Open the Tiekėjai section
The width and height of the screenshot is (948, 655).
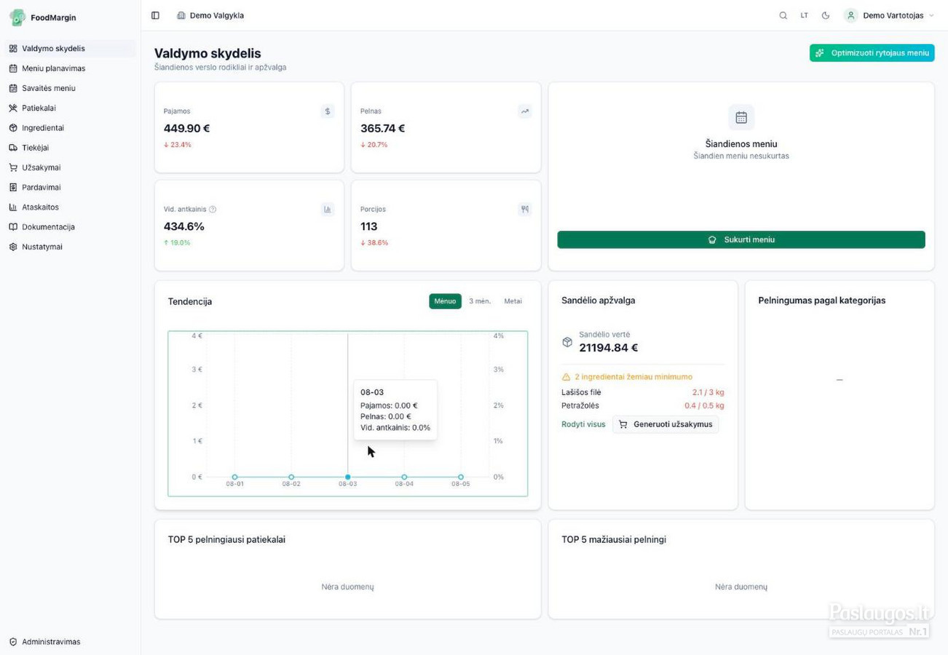click(71, 148)
